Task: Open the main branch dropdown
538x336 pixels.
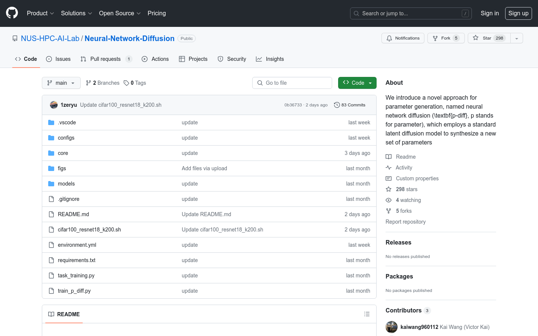Action: [61, 83]
